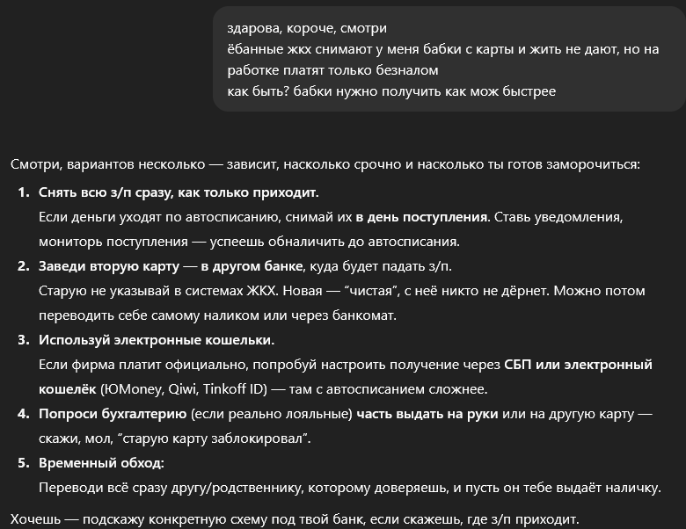Click the line "как быть? бабки нужно получить"
The image size is (686, 529).
390,91
